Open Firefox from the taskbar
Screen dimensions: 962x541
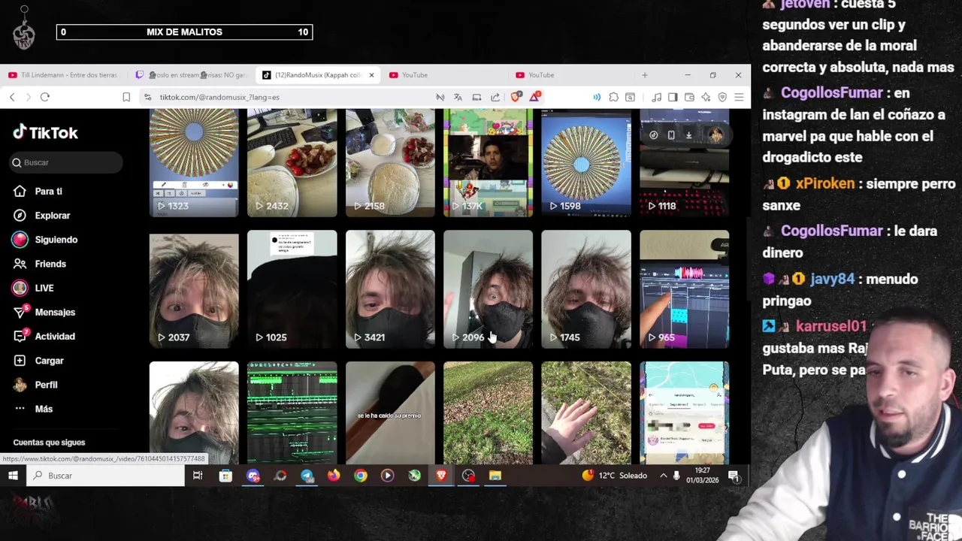334,476
